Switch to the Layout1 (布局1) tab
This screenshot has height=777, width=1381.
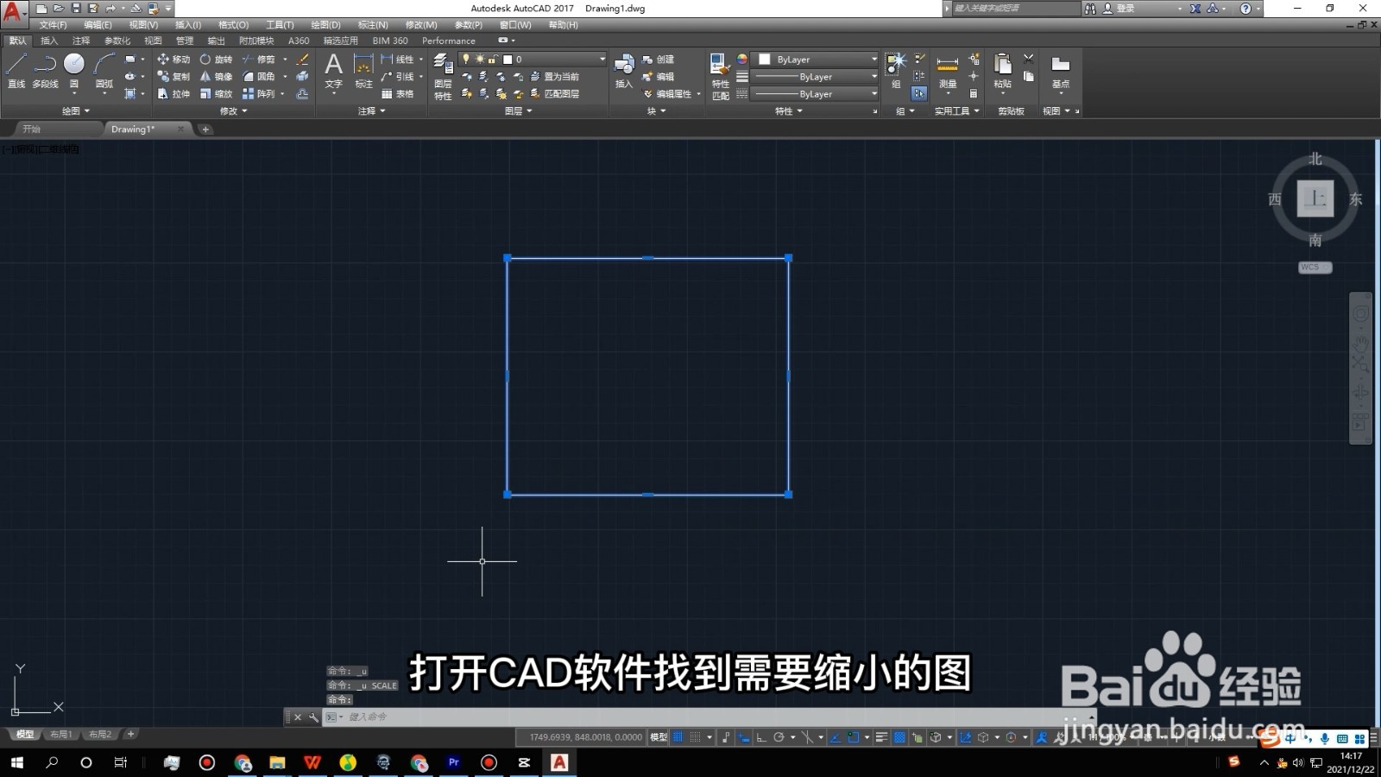click(60, 735)
